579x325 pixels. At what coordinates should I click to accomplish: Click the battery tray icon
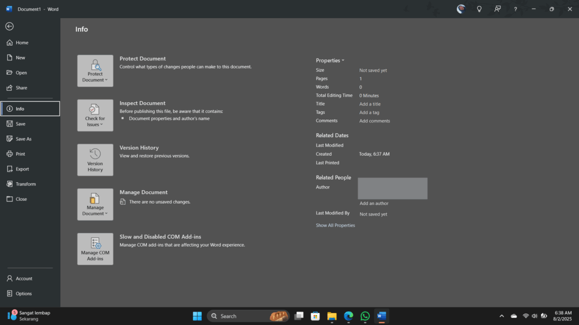point(544,316)
